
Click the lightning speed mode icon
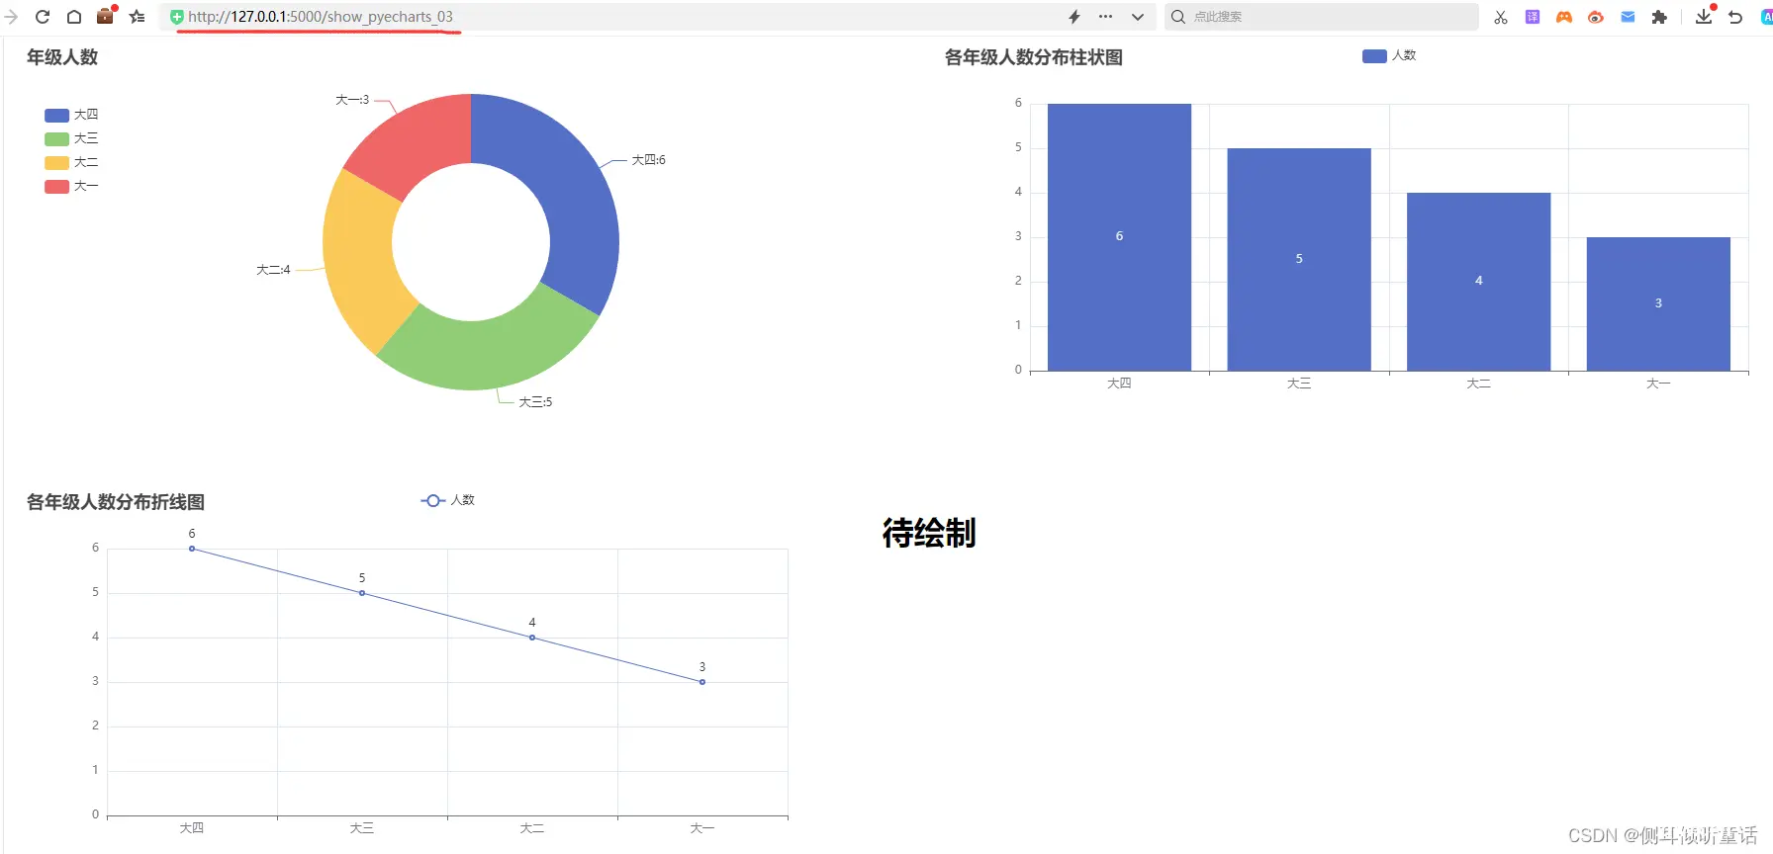pos(1074,17)
